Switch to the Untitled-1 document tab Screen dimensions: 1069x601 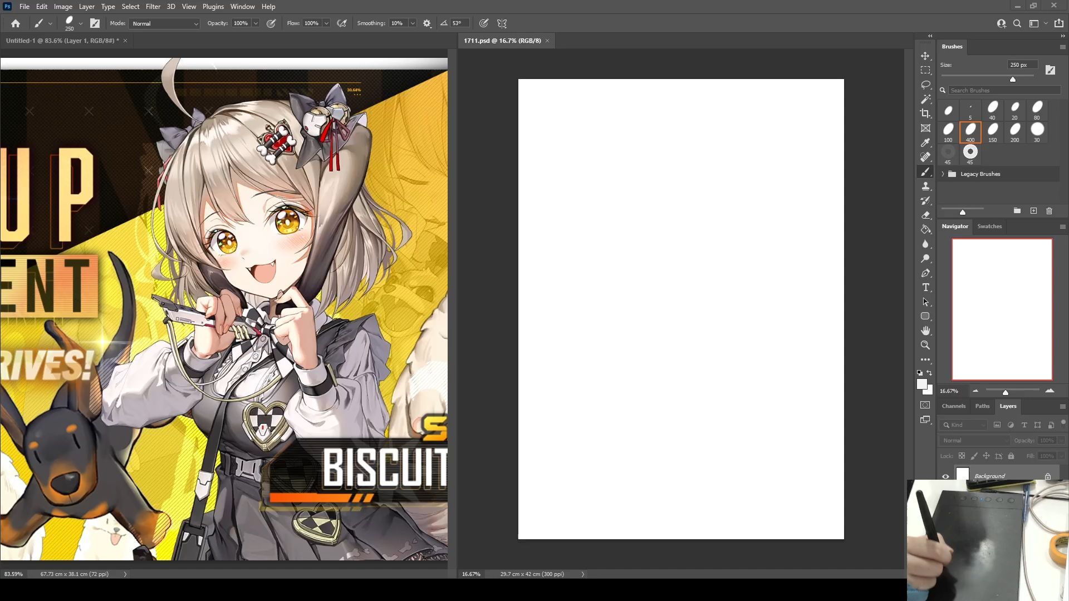62,41
